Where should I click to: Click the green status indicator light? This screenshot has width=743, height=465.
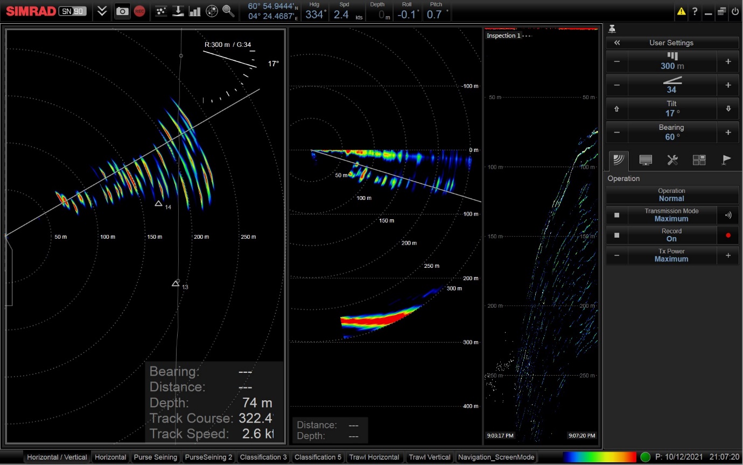645,457
